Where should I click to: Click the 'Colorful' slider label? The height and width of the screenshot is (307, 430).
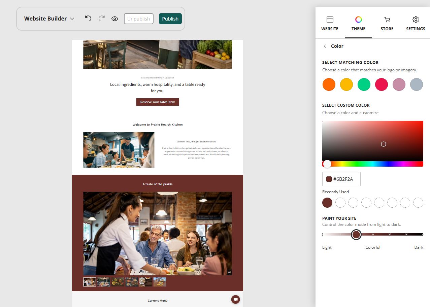[x=373, y=247]
